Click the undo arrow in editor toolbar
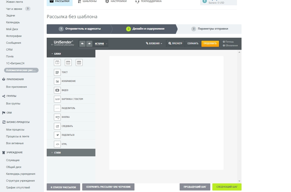This screenshot has width=291, height=192. pyautogui.click(x=82, y=44)
